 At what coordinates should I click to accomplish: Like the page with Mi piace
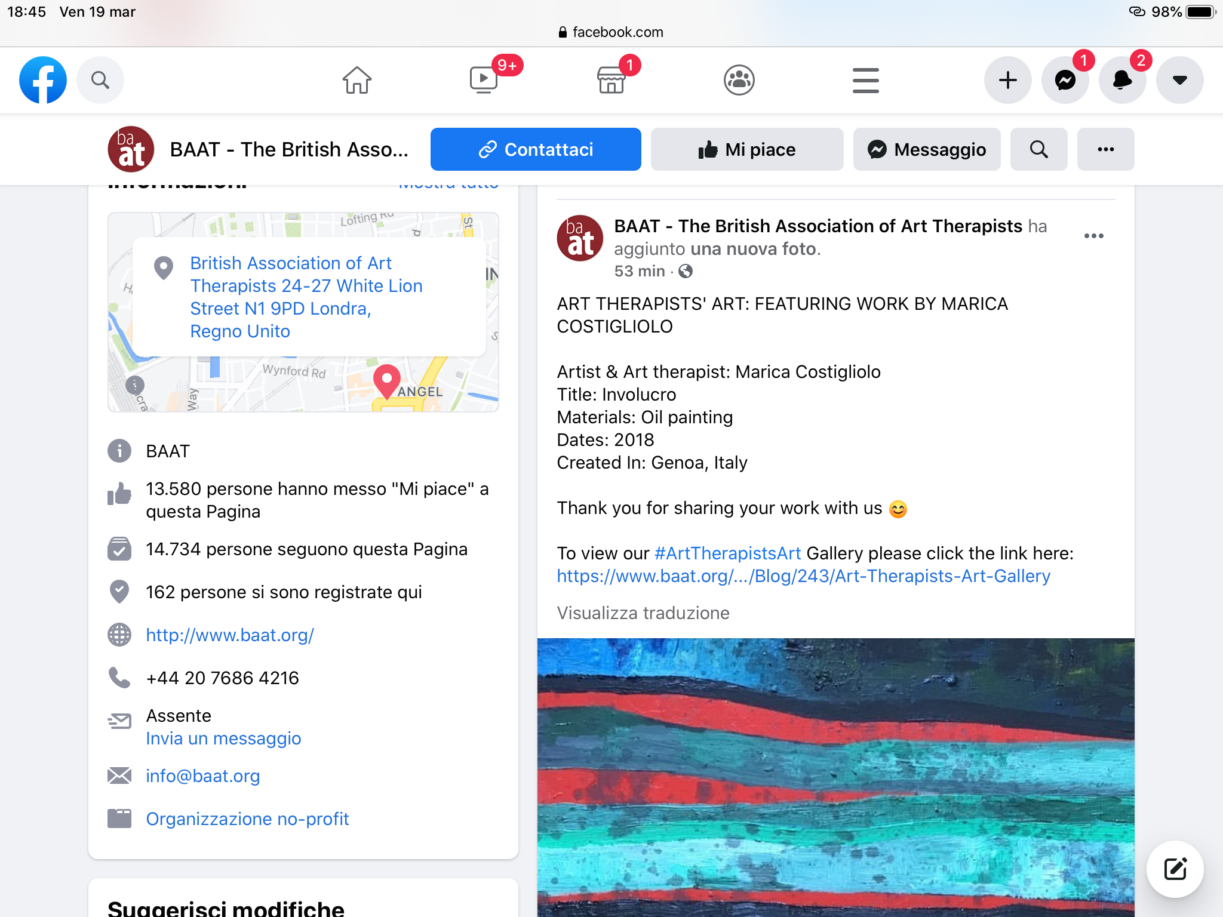747,149
